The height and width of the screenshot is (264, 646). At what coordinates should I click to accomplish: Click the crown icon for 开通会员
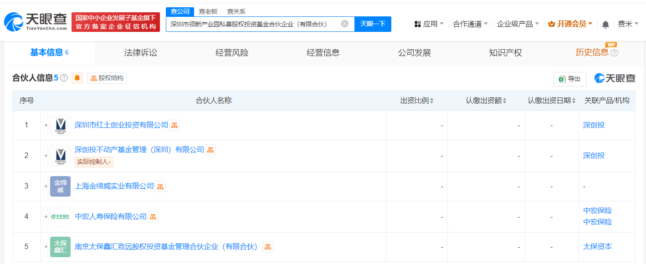(551, 24)
